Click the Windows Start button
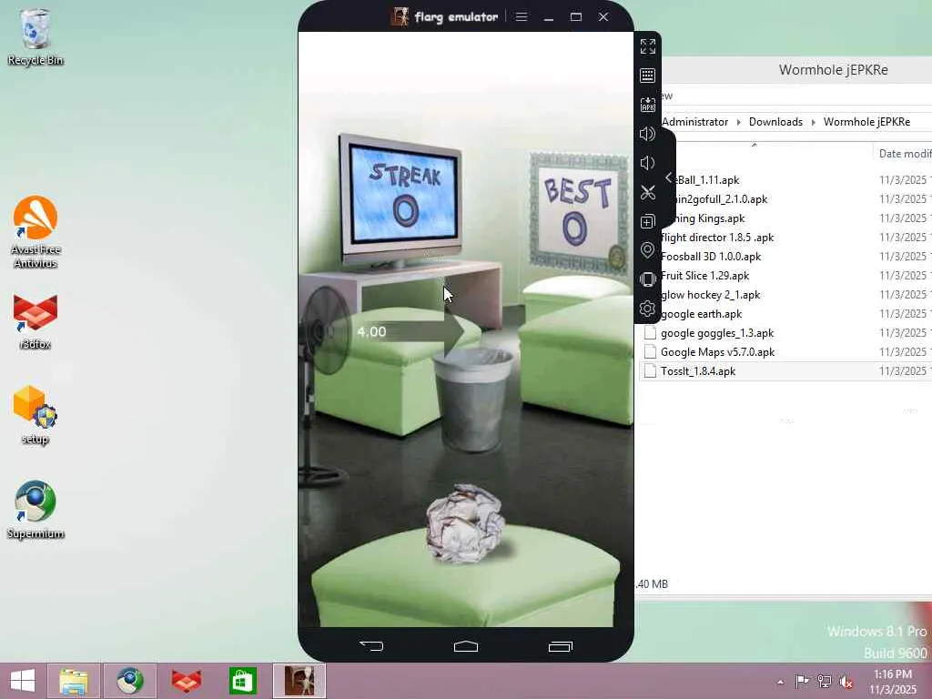 pyautogui.click(x=23, y=681)
